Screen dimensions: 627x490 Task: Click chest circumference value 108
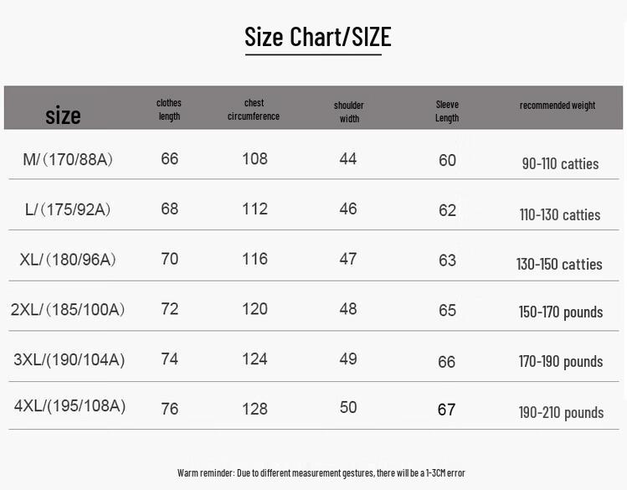254,158
